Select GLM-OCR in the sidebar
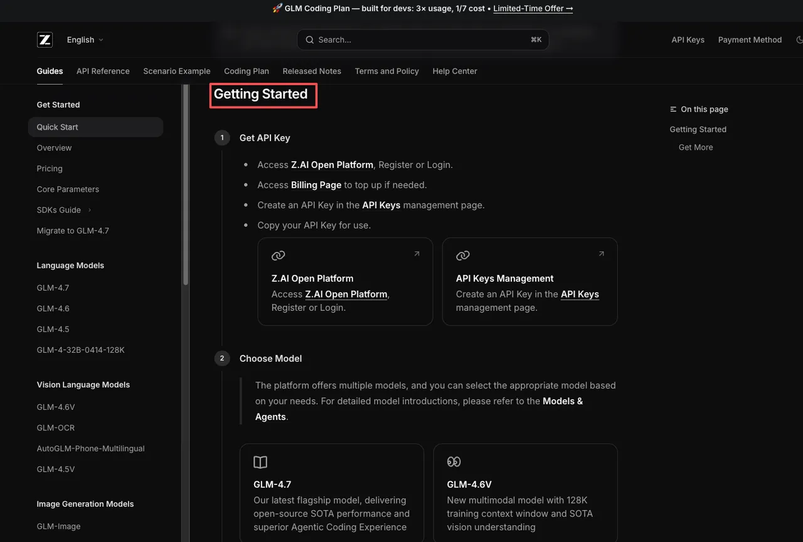 point(55,427)
